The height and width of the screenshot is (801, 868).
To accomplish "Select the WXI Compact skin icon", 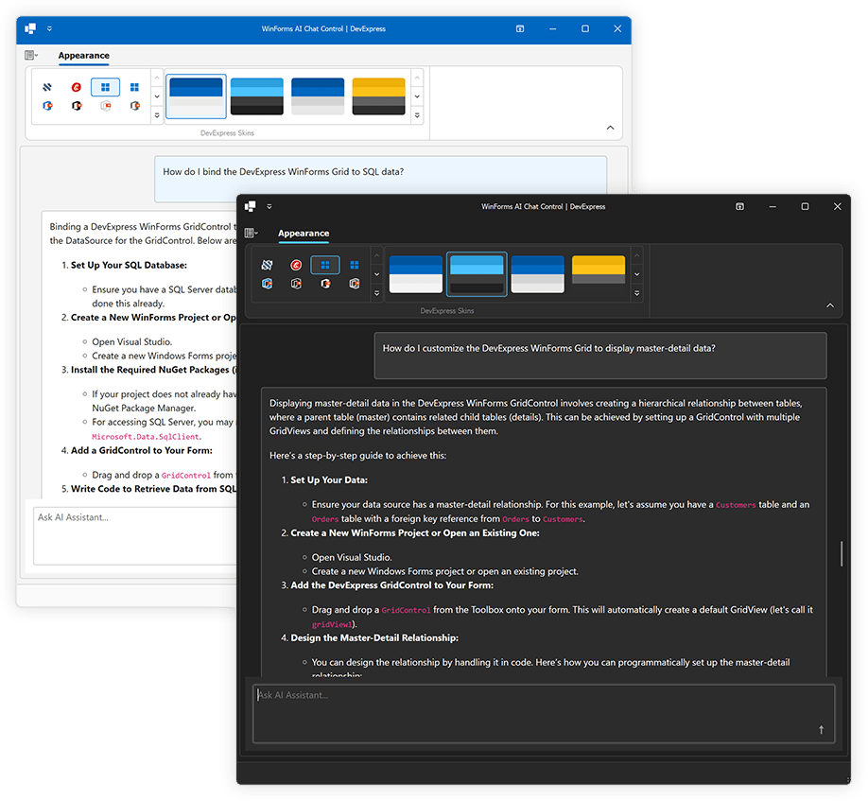I will click(354, 265).
